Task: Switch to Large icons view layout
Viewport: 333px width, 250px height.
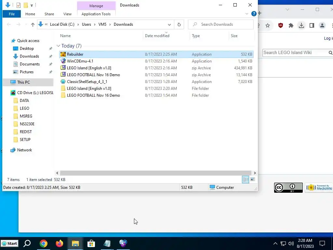Action: click(x=252, y=179)
